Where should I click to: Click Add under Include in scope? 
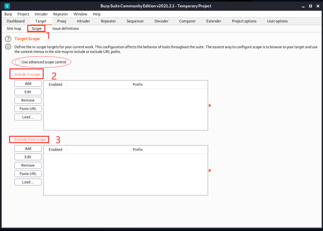click(28, 83)
